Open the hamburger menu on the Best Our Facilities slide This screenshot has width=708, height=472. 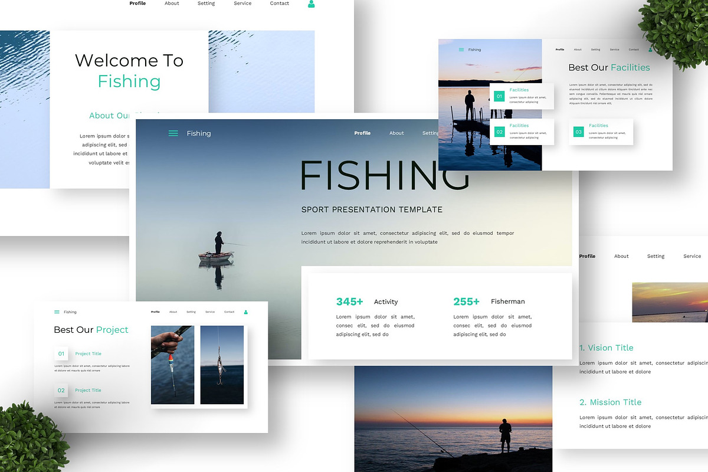pyautogui.click(x=461, y=50)
